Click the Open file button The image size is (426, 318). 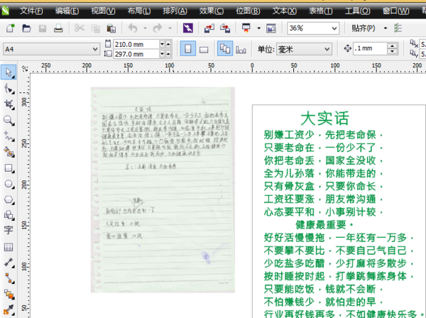tap(26, 28)
